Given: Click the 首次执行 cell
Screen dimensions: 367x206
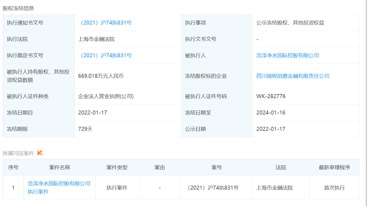Looking at the screenshot, I should (x=334, y=188).
